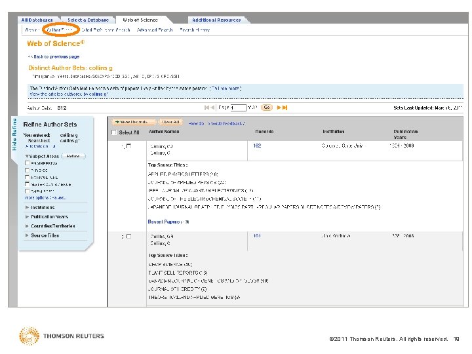The image size is (472, 354).
Task: Select All author sets checkbox
Action: 114,132
